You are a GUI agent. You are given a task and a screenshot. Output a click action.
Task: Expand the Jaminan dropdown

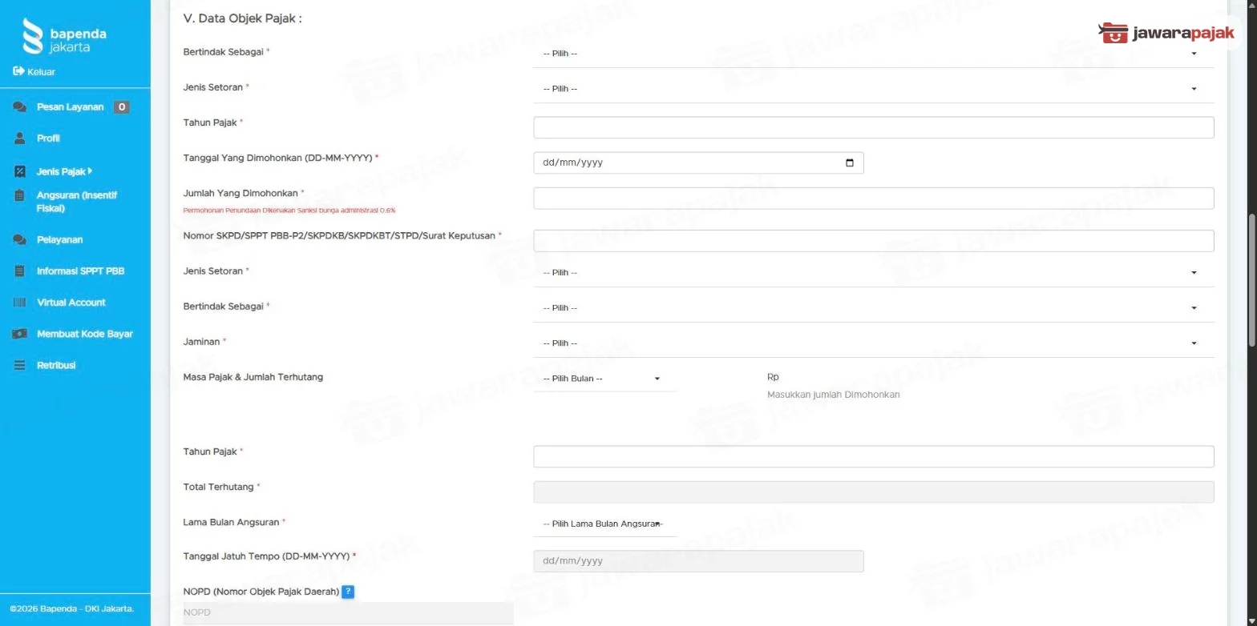click(873, 343)
